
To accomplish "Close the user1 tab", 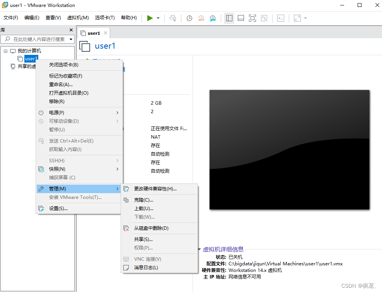I will tap(106, 33).
